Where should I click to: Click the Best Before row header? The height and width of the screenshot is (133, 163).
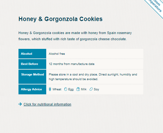coord(32,64)
